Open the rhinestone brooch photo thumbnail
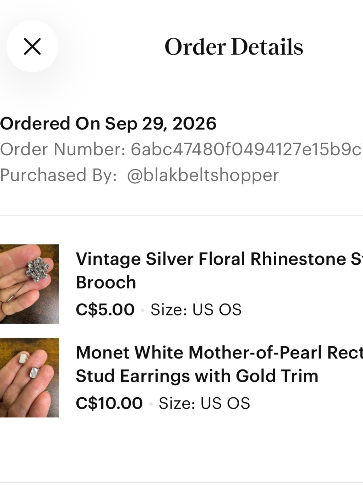The width and height of the screenshot is (363, 485). pos(29,284)
